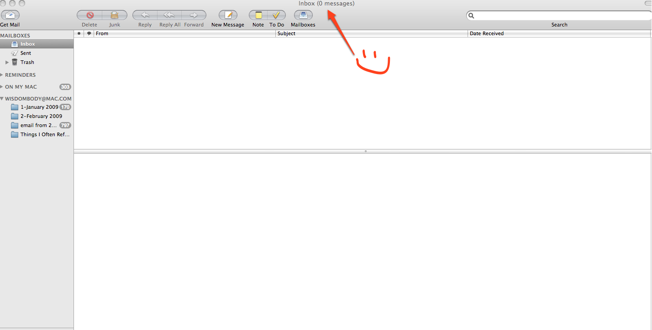Expand the On My Mac section
652x330 pixels.
coord(2,87)
